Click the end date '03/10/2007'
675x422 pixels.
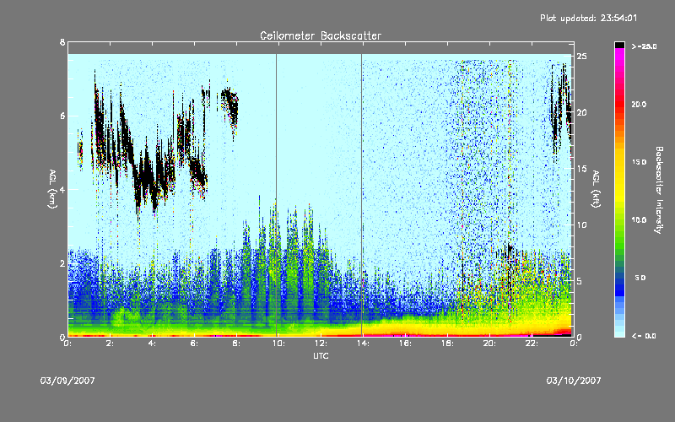(574, 381)
